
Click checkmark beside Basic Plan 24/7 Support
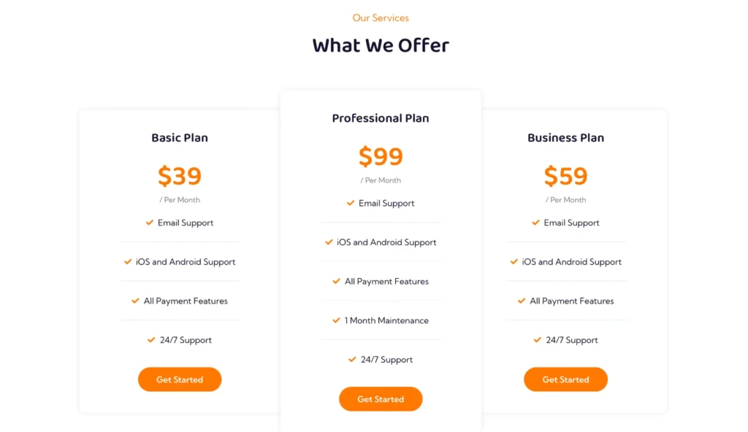pyautogui.click(x=152, y=340)
